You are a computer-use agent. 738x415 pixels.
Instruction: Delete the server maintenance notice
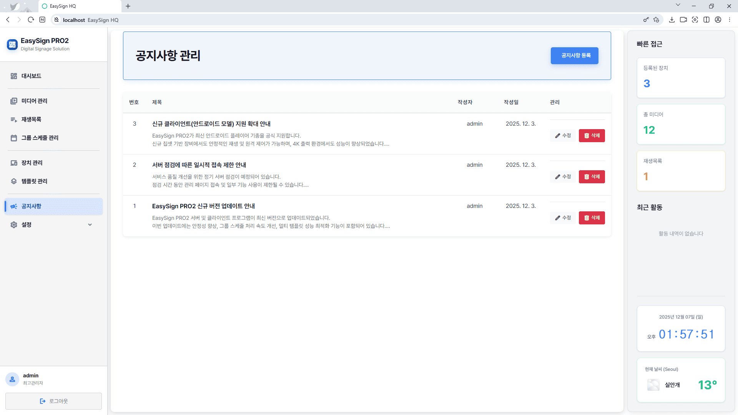click(x=592, y=177)
